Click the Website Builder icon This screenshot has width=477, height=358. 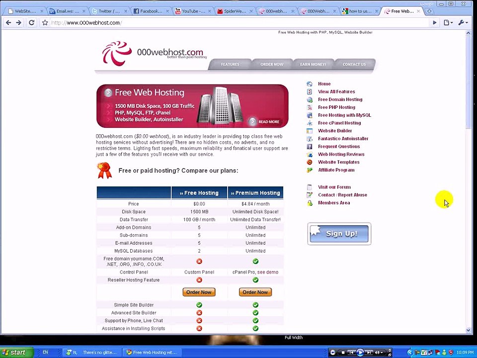tap(310, 131)
